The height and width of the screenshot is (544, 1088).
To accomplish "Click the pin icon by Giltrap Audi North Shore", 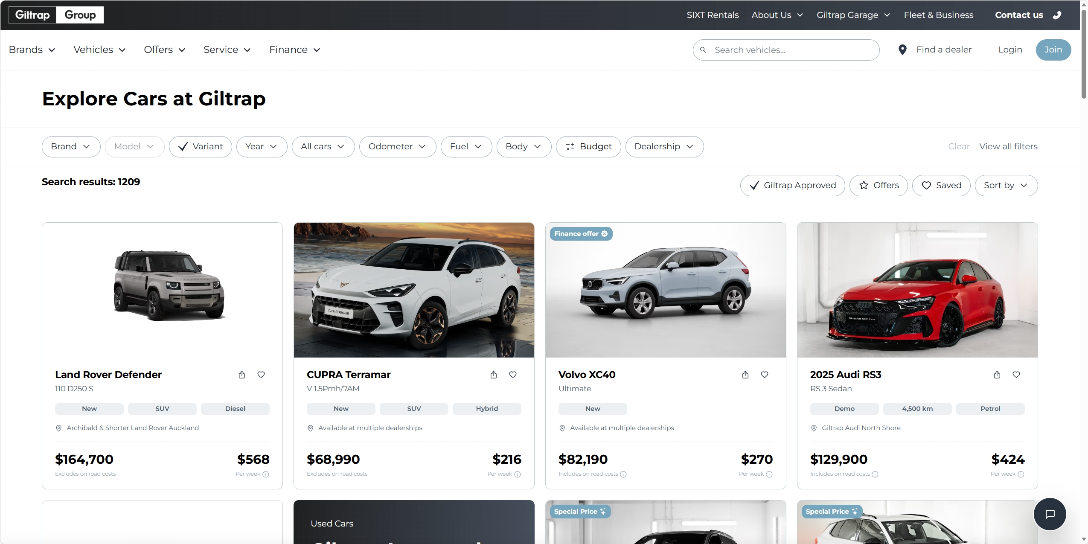I will 814,428.
